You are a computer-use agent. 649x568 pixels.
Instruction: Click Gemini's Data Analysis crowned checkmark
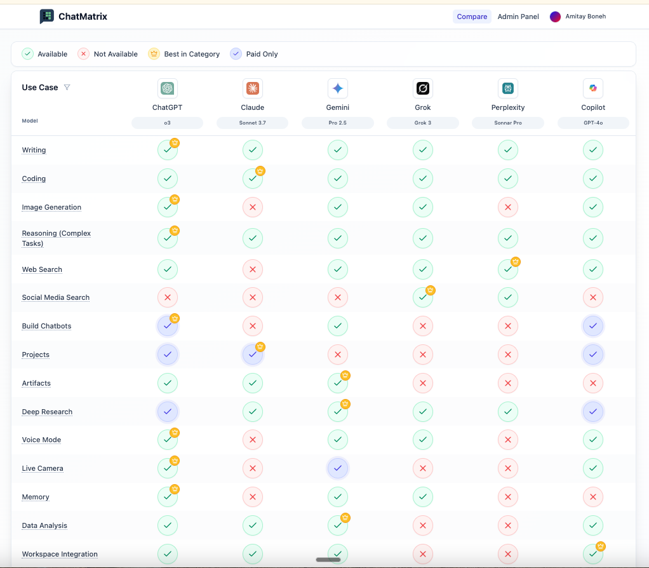(x=338, y=525)
